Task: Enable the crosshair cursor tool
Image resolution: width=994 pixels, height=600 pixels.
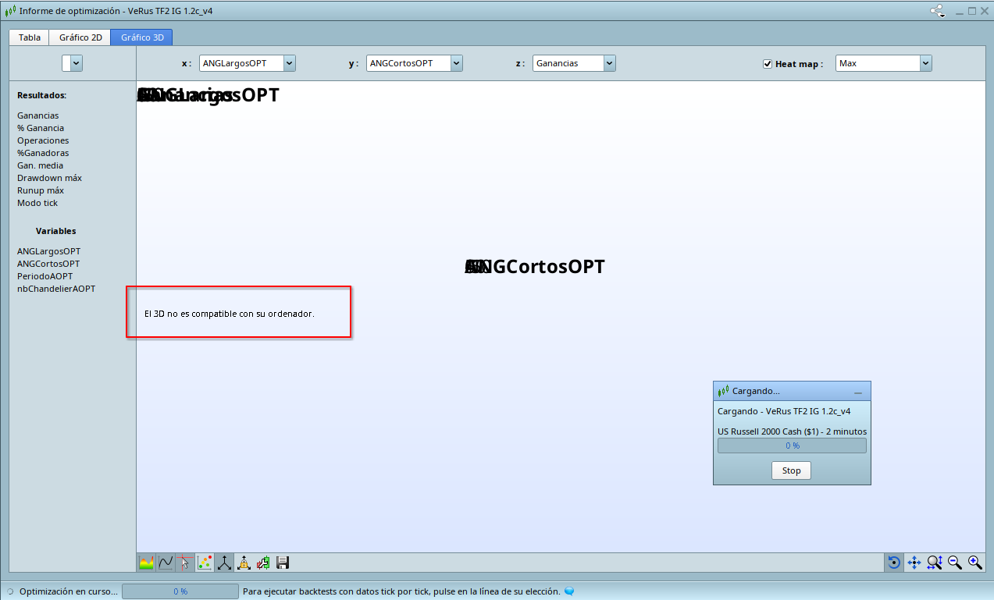Action: [x=185, y=563]
